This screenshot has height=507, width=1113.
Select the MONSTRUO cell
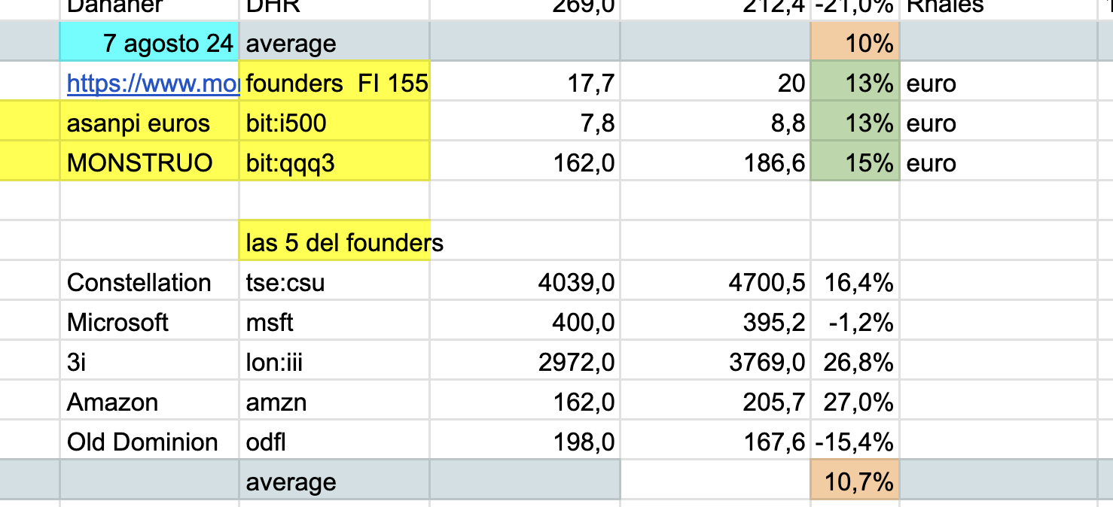150,162
